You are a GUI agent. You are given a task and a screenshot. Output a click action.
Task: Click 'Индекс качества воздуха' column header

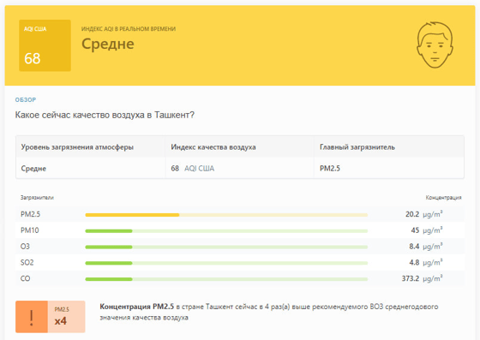[x=213, y=147]
